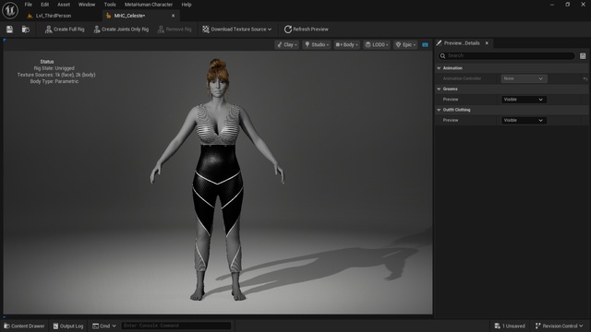Click Create Full Rig
This screenshot has height=332, width=591.
(65, 30)
